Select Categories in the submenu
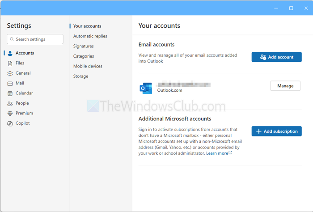The image size is (313, 212). coord(84,56)
